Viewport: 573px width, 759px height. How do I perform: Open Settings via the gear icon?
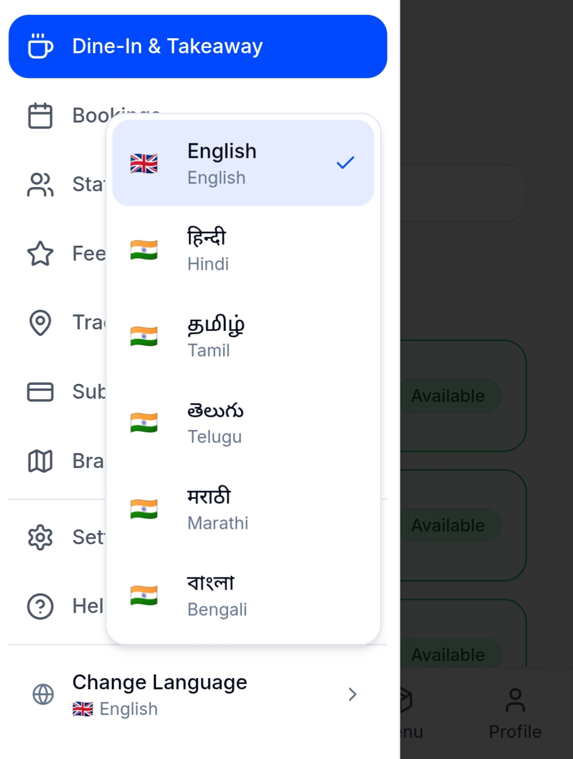[41, 537]
